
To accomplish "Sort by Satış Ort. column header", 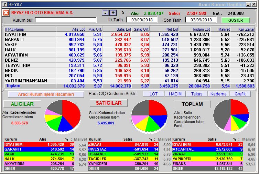I will click(141, 29).
